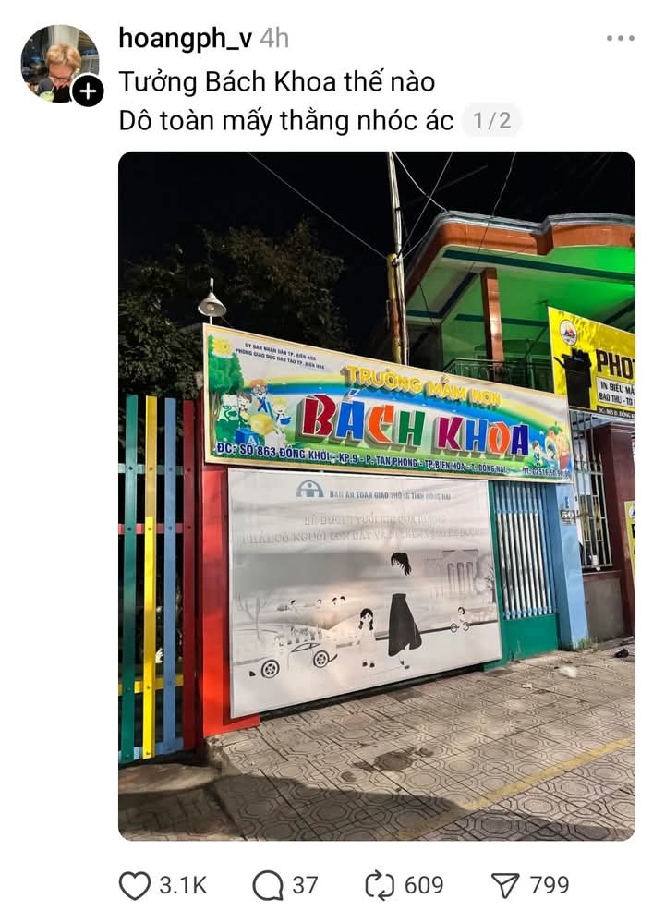Select the text line 'Tưởng Bách Khoa thế nào'

coord(276,81)
